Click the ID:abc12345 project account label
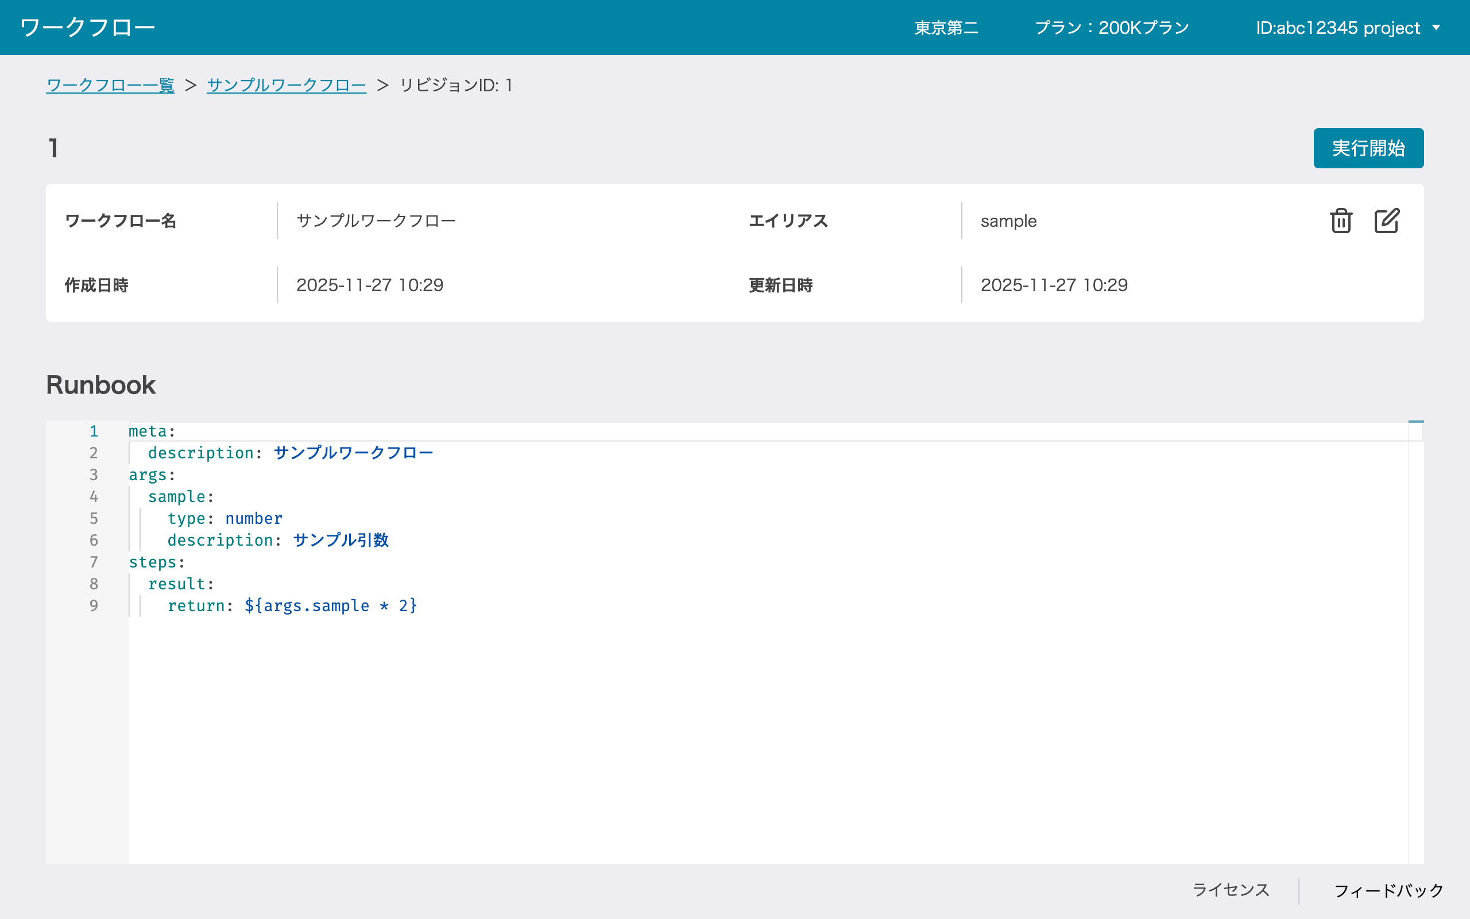This screenshot has height=919, width=1470. pos(1337,28)
